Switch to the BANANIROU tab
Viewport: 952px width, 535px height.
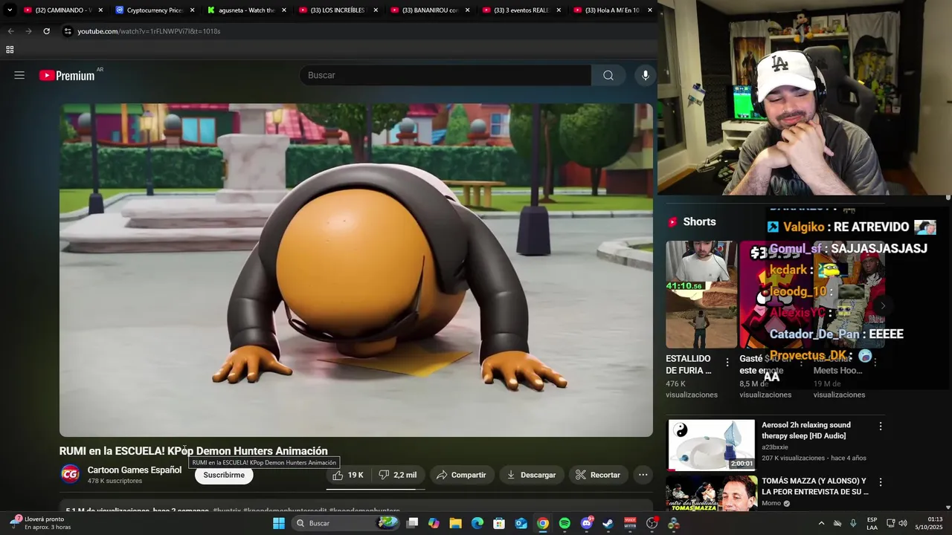click(429, 10)
